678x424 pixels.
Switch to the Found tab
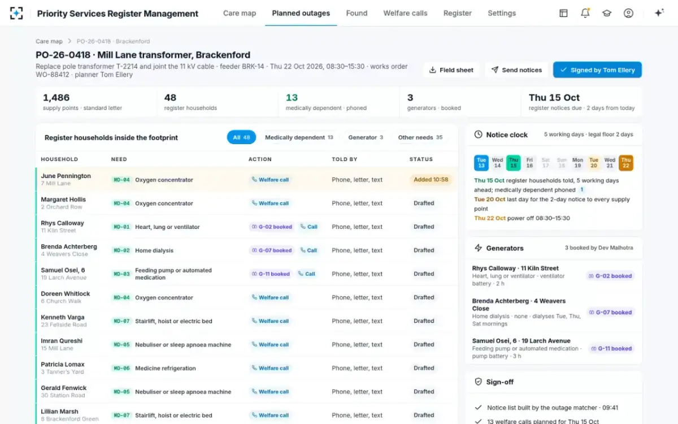357,13
